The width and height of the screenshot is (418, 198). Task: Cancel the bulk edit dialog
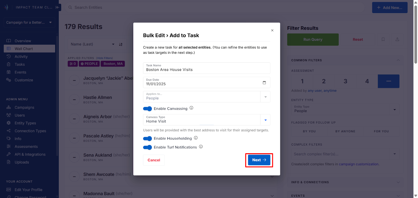point(154,160)
